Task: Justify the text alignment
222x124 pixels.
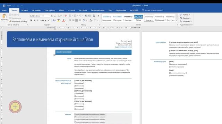Action: click(80, 20)
